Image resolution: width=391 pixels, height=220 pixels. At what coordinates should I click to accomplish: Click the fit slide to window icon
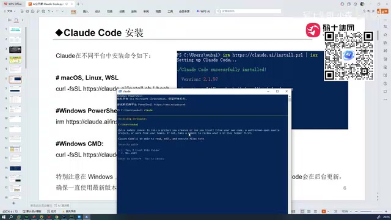point(335,211)
